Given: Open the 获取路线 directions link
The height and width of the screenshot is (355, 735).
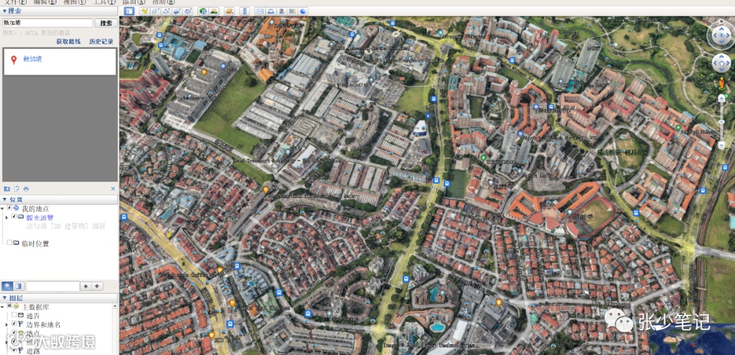Looking at the screenshot, I should tap(69, 41).
